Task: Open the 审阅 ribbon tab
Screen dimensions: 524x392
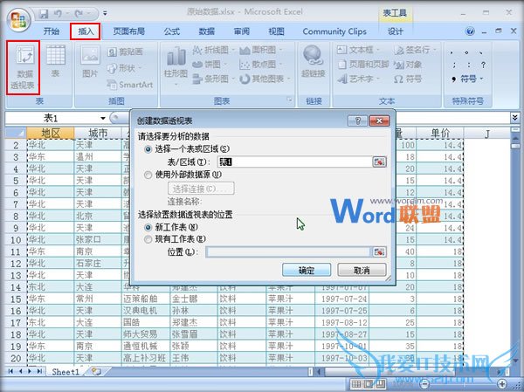Action: click(241, 31)
